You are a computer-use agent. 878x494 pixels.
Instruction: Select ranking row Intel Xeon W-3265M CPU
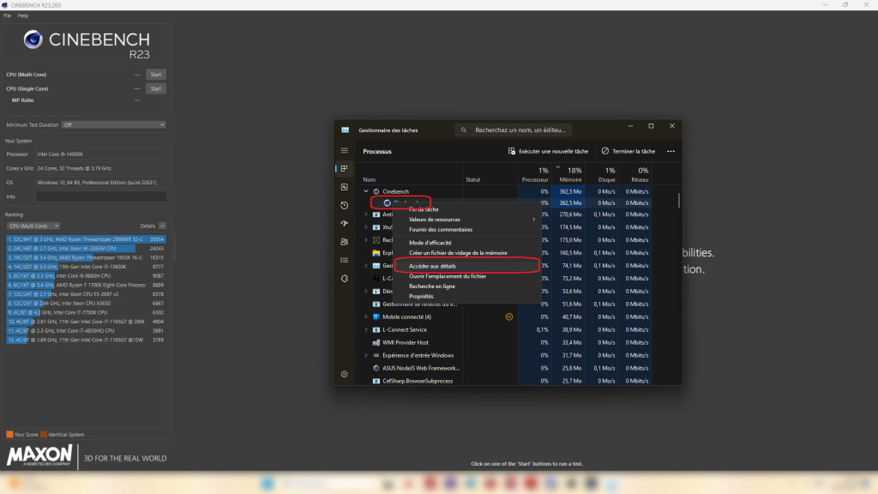86,248
